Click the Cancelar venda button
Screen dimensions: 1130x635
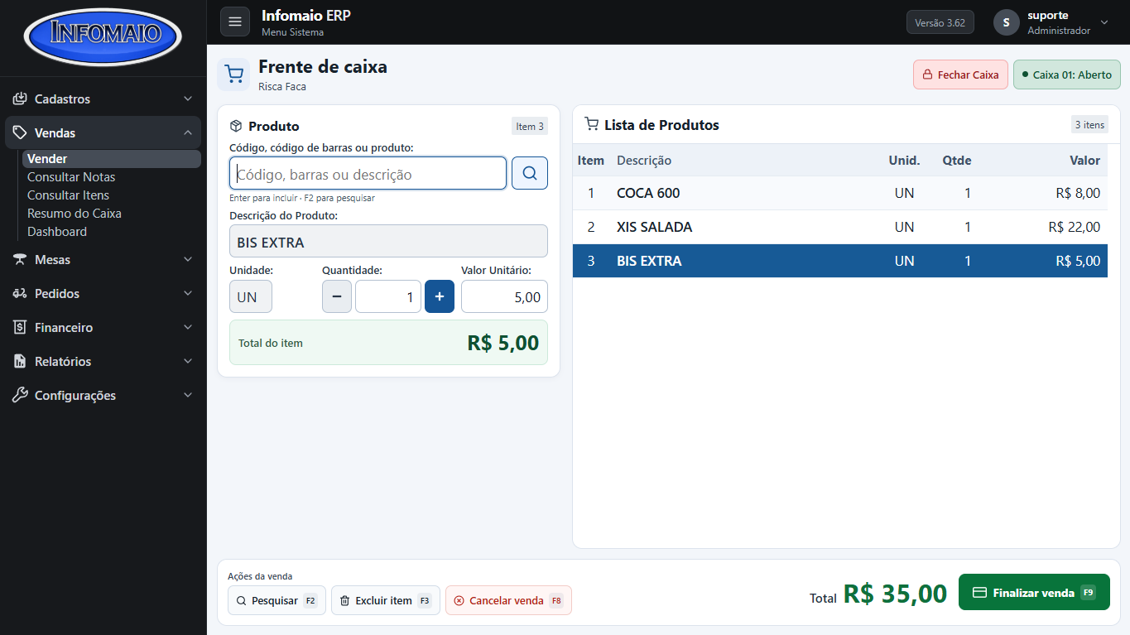pos(508,600)
